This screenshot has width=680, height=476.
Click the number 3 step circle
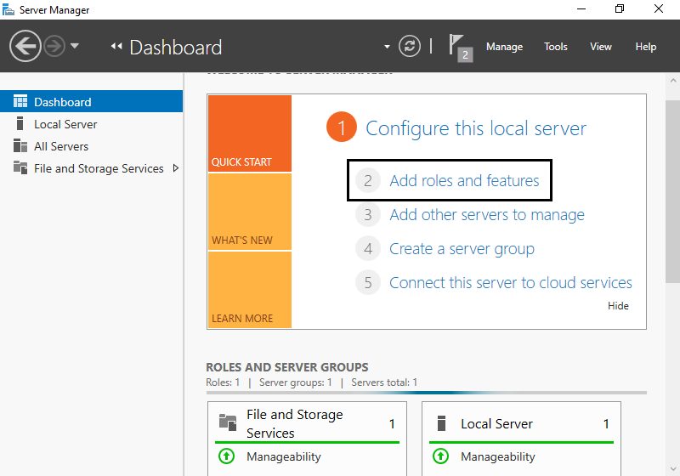tap(368, 214)
